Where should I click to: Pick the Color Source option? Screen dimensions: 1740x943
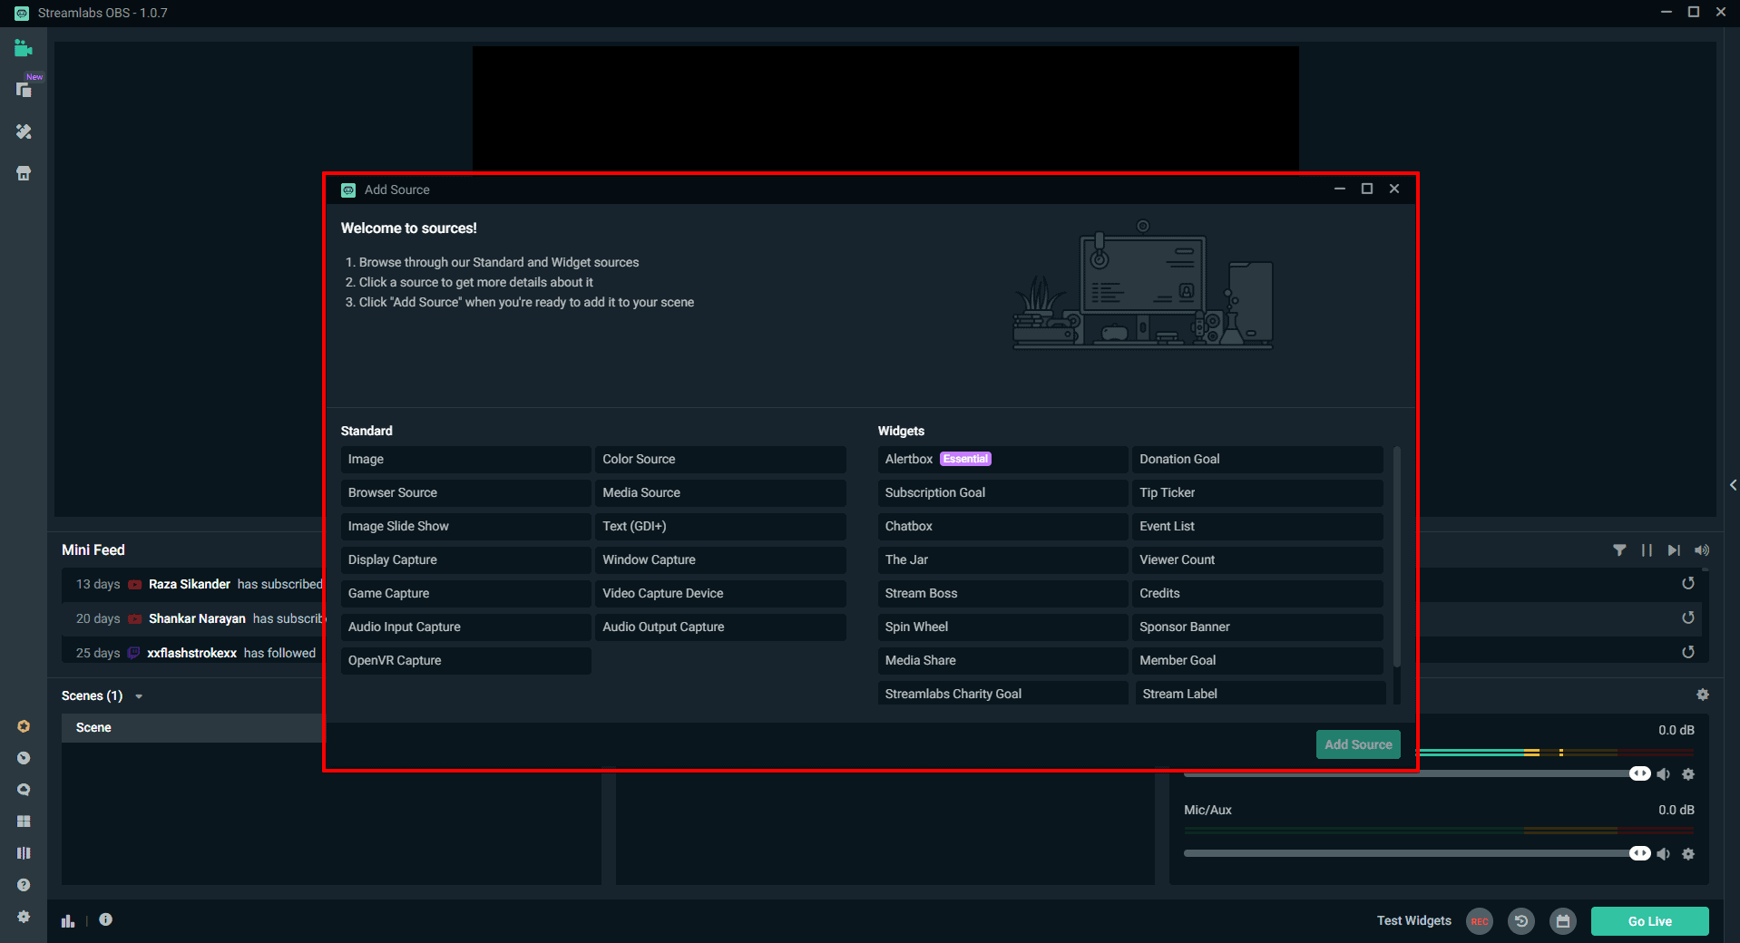pos(721,460)
